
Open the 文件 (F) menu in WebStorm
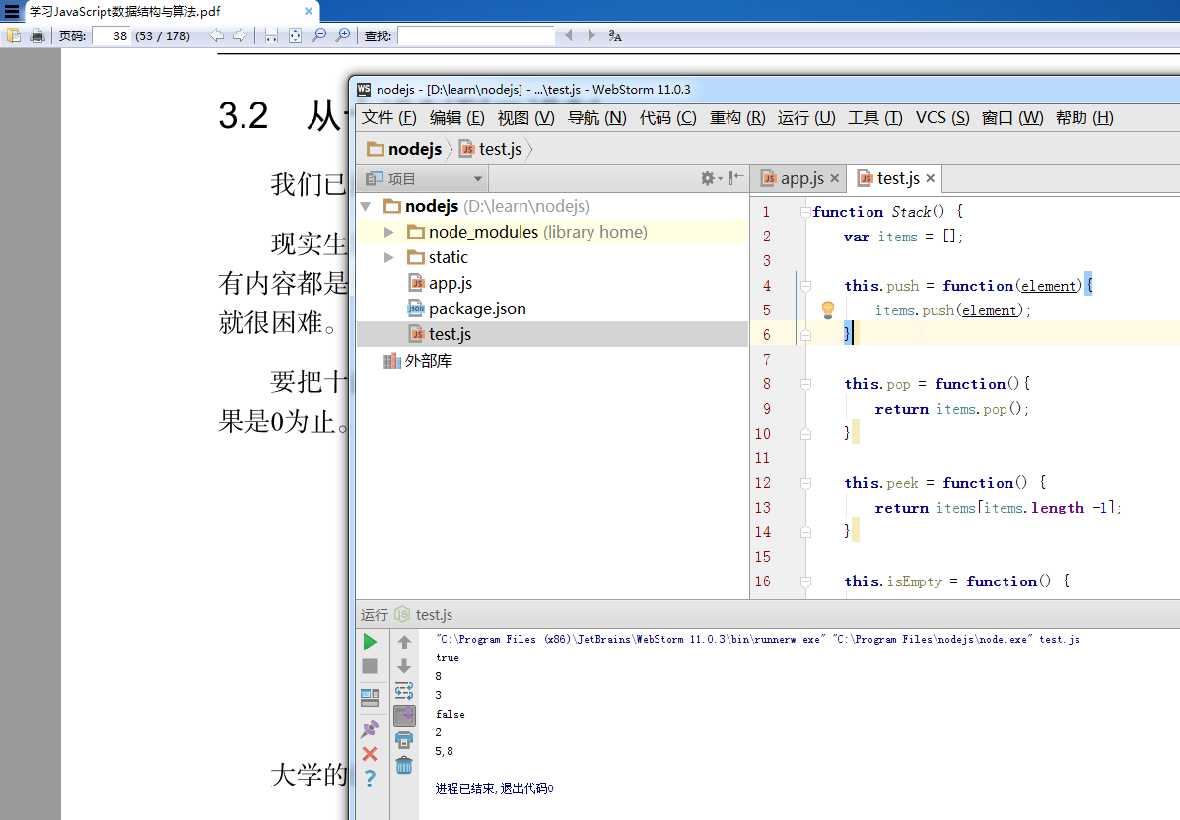pyautogui.click(x=389, y=118)
